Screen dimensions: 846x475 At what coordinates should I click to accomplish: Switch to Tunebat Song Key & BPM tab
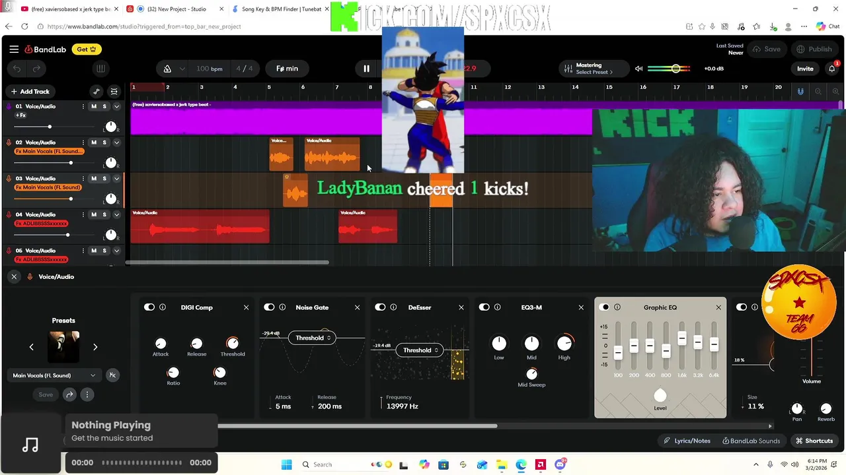coord(281,9)
